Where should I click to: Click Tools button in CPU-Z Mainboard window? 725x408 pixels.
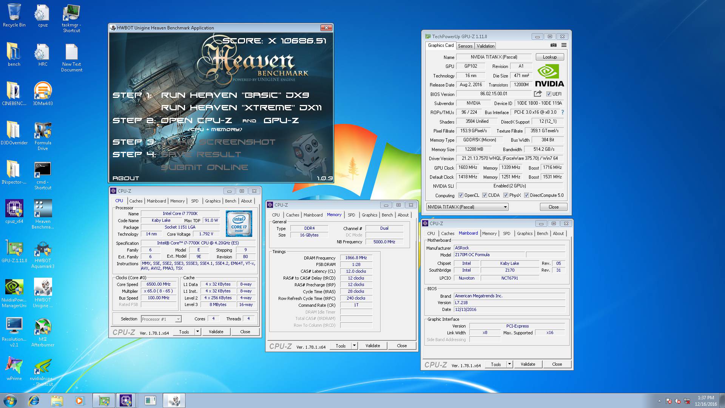coord(496,364)
